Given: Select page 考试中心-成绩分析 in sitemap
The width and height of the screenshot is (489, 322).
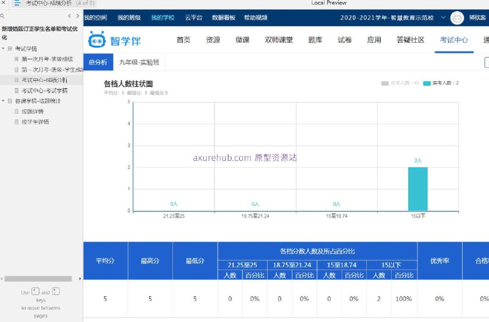Looking at the screenshot, I should [x=44, y=80].
